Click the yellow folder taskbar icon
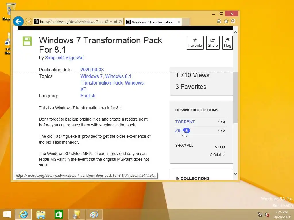This screenshot has height=220, width=294. pos(76,214)
